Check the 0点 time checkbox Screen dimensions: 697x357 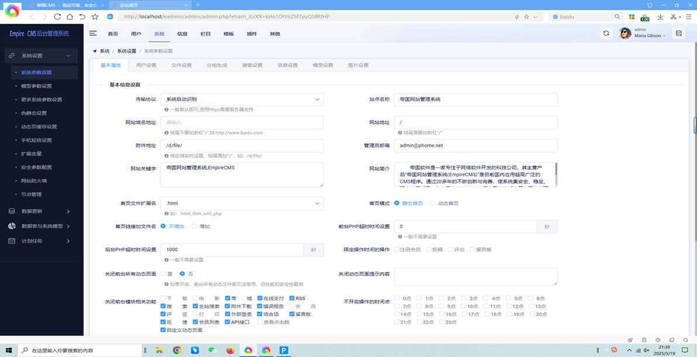(397, 298)
